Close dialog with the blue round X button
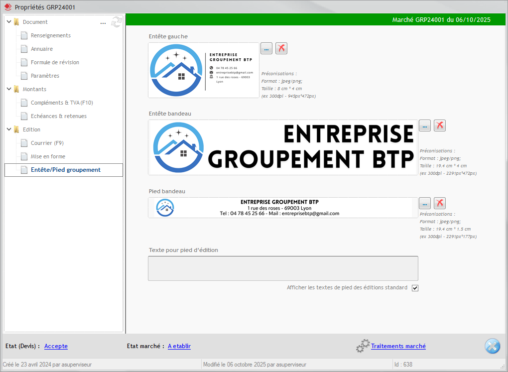 tap(492, 346)
